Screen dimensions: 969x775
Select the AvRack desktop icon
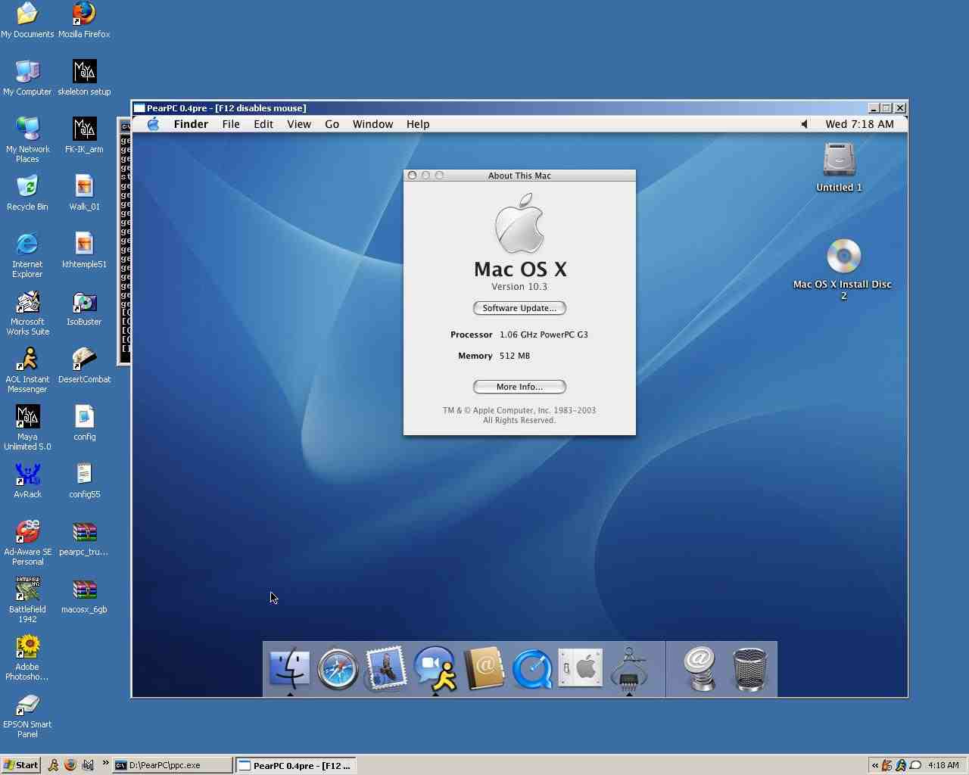[x=27, y=480]
